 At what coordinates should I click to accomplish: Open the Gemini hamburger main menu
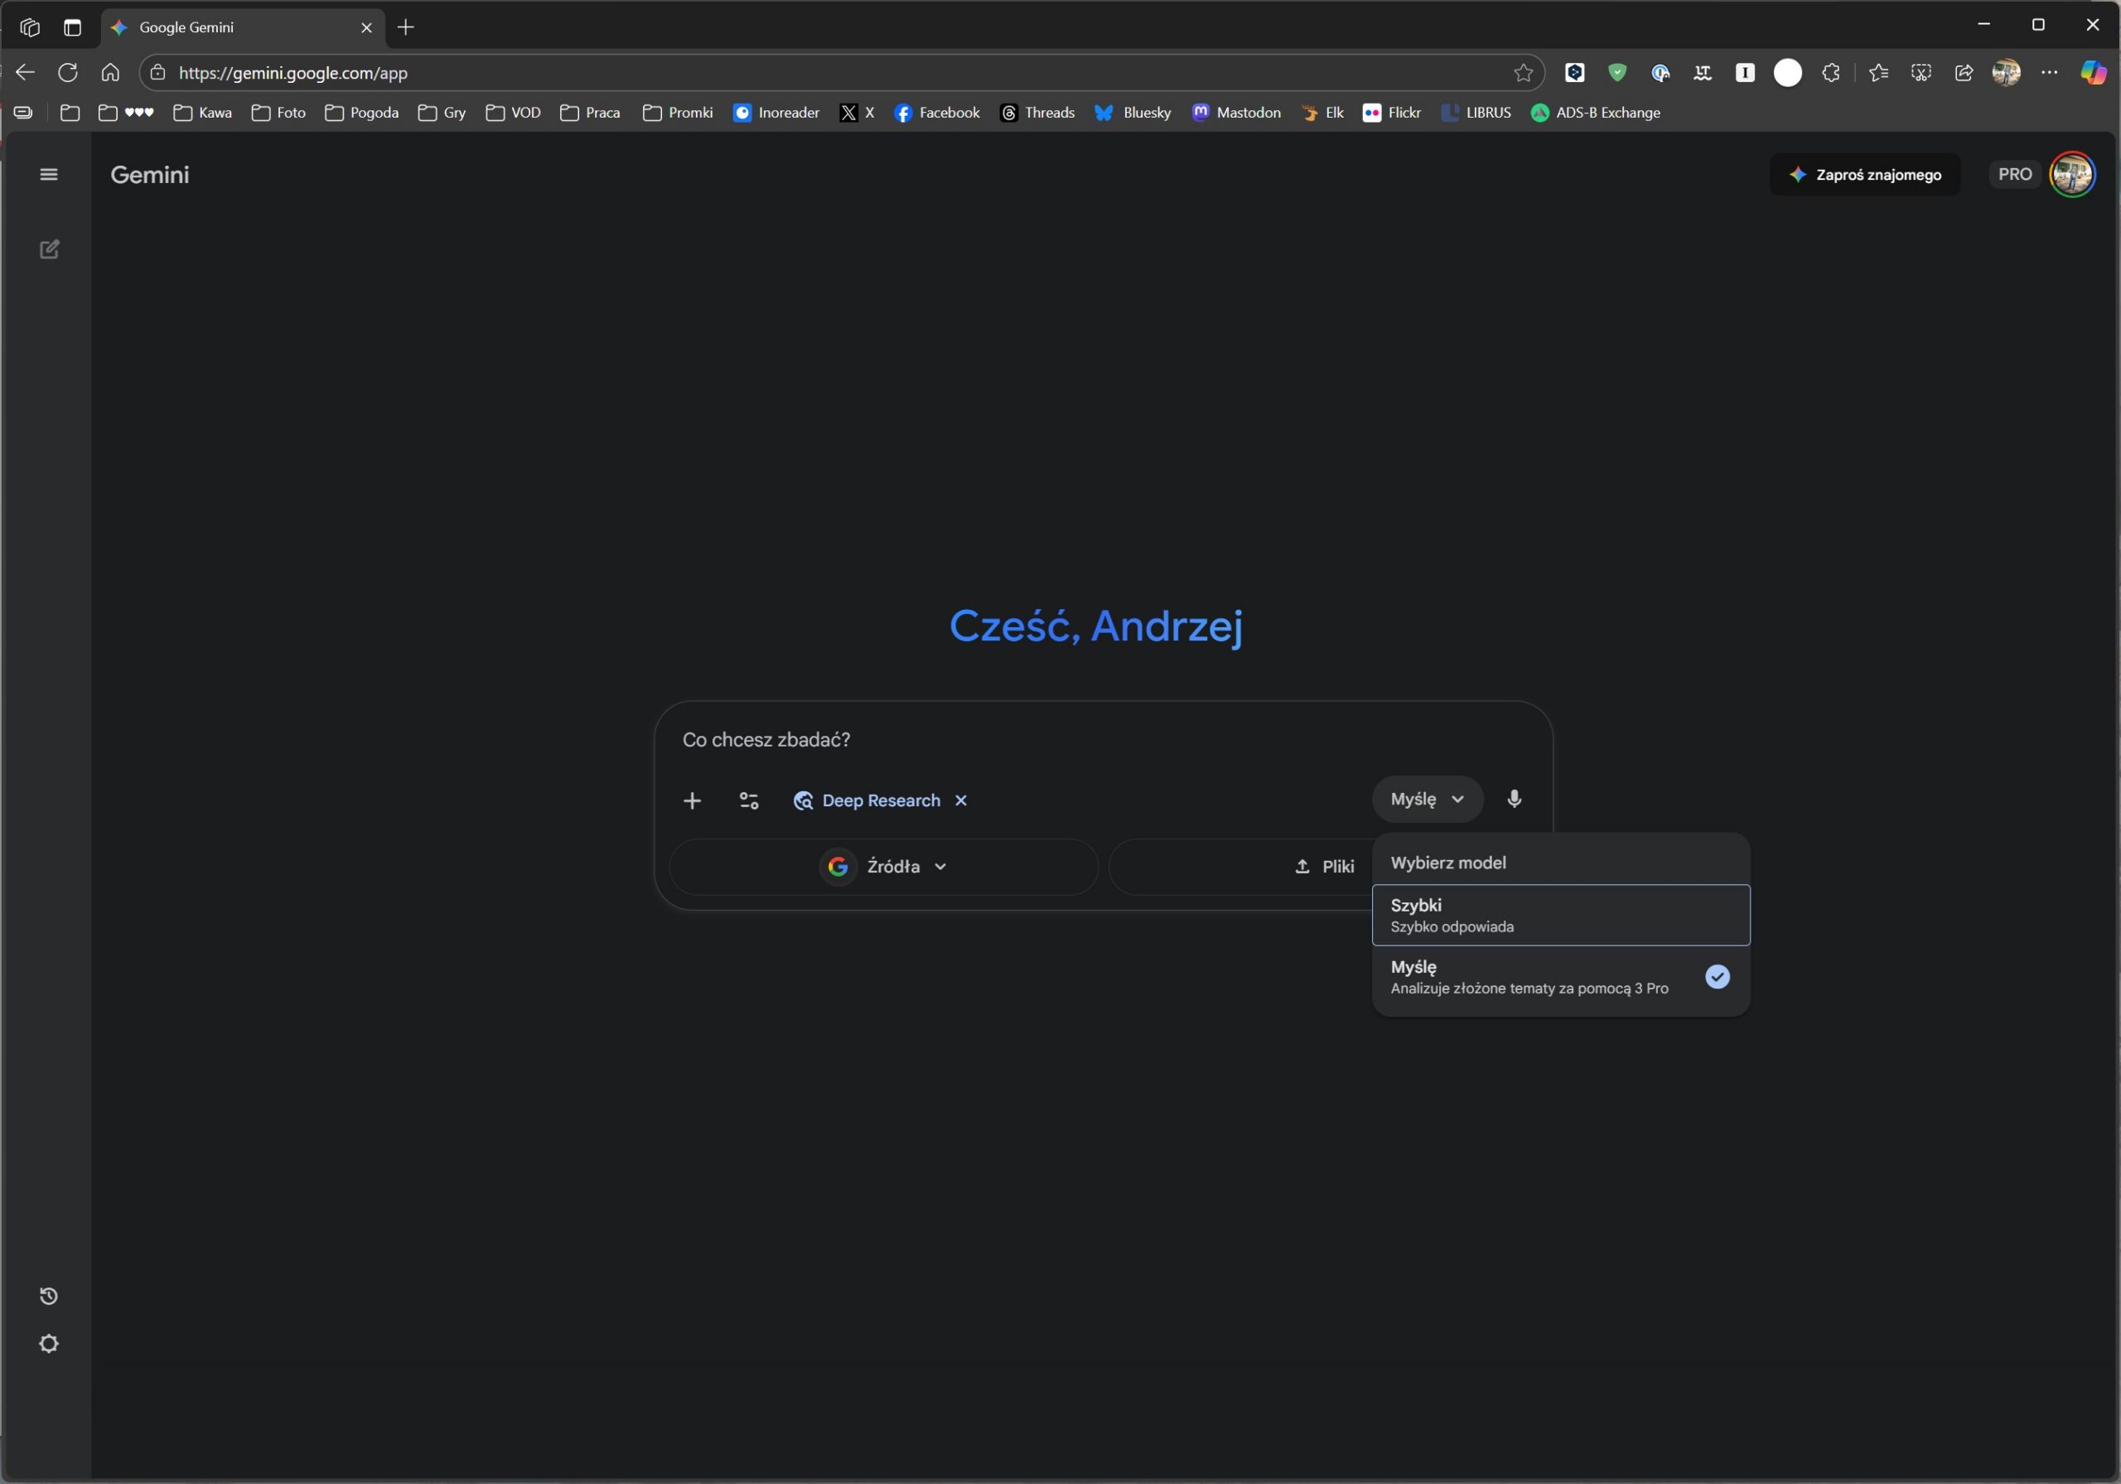(x=49, y=175)
